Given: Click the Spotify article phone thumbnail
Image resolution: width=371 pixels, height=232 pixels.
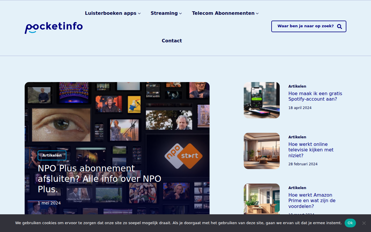Looking at the screenshot, I should point(262,100).
